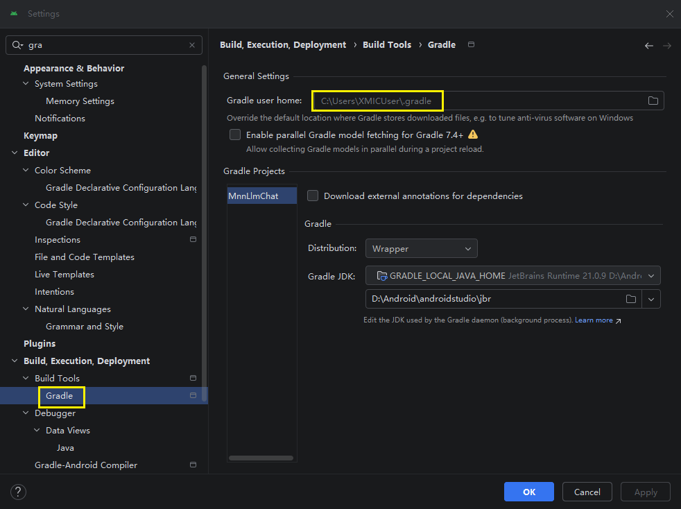This screenshot has height=509, width=681.
Task: Select Gradle under Build Tools
Action: coord(59,396)
